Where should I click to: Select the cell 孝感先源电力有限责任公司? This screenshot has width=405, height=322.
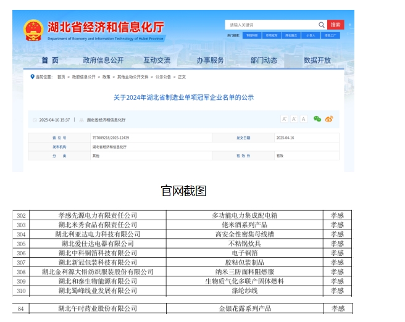coord(98,215)
